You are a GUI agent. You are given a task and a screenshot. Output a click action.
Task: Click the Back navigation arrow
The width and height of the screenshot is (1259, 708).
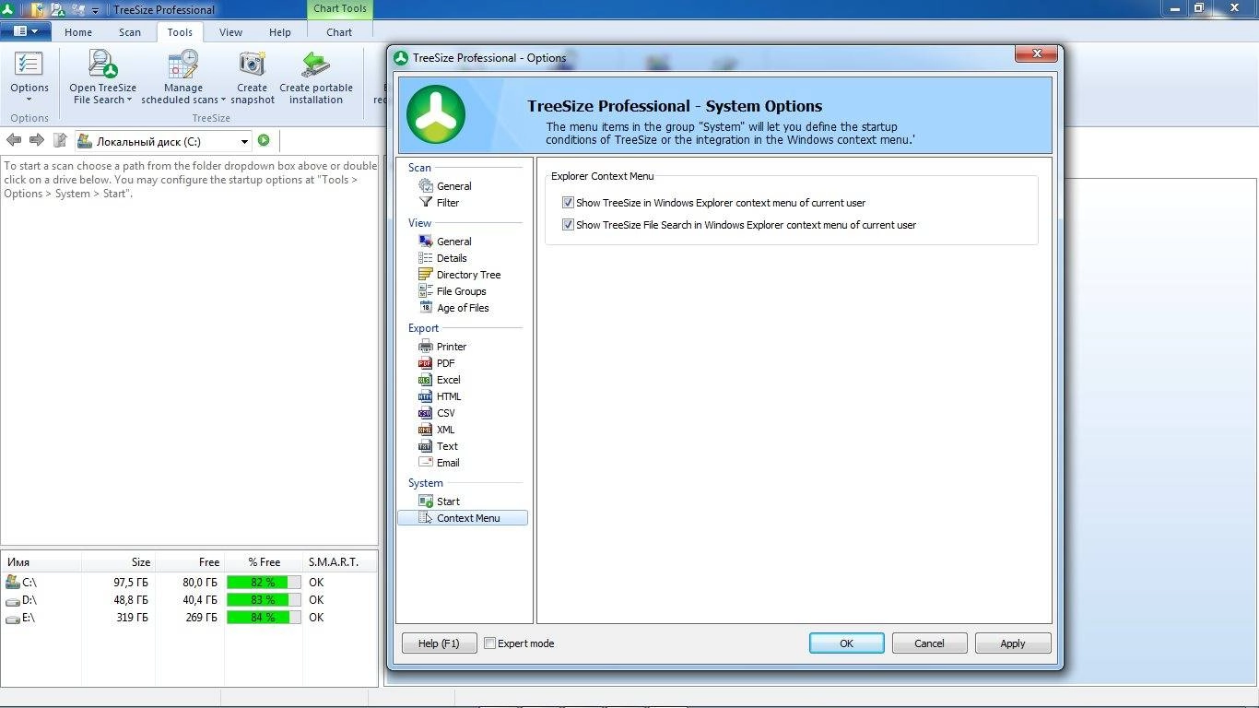pos(14,140)
